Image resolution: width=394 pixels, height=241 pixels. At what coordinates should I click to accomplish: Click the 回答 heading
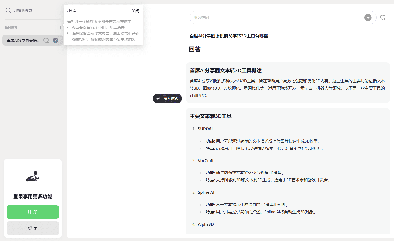click(195, 49)
